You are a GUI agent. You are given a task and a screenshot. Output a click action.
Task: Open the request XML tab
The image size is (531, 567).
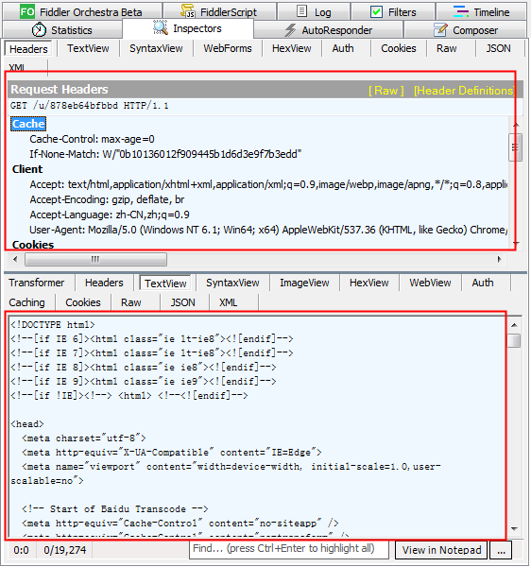click(x=17, y=67)
